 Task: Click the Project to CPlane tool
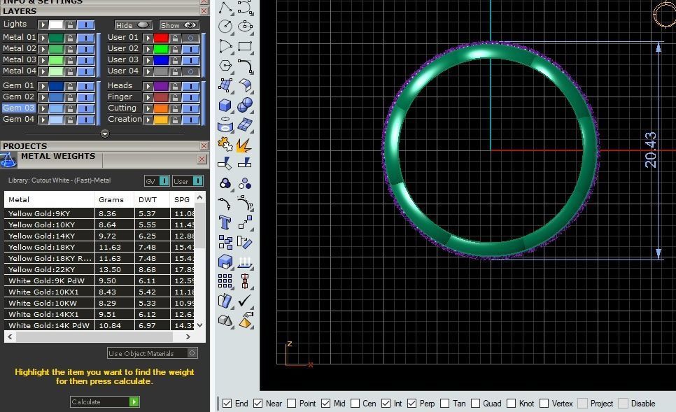[x=245, y=262]
